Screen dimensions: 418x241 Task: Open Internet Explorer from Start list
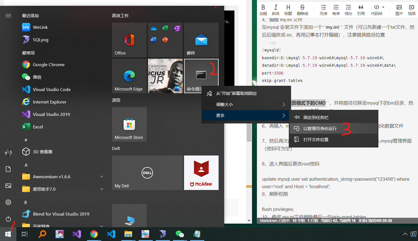62,102
